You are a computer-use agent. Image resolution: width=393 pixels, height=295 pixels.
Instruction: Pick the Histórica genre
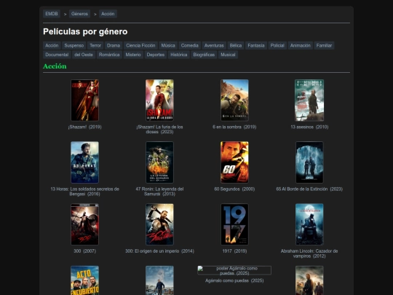pos(179,55)
